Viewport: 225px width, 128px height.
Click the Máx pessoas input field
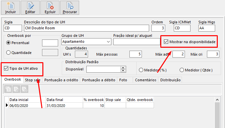(x=136, y=54)
